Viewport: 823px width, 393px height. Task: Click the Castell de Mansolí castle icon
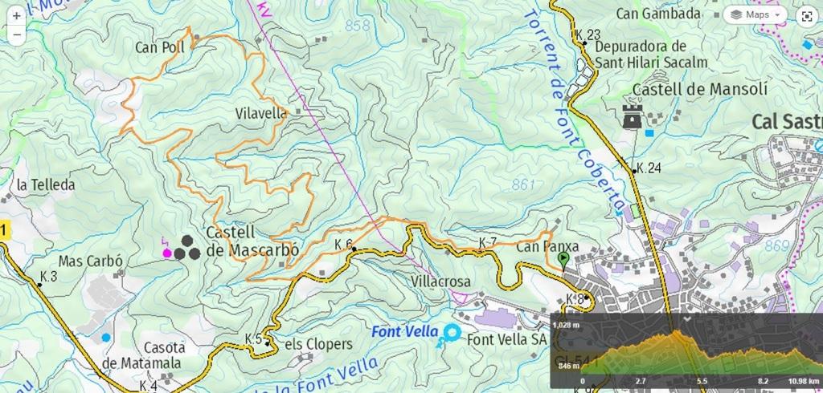click(x=632, y=116)
